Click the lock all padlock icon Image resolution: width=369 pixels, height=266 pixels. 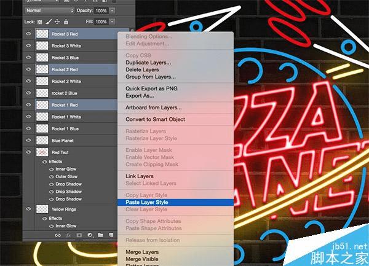click(x=66, y=22)
